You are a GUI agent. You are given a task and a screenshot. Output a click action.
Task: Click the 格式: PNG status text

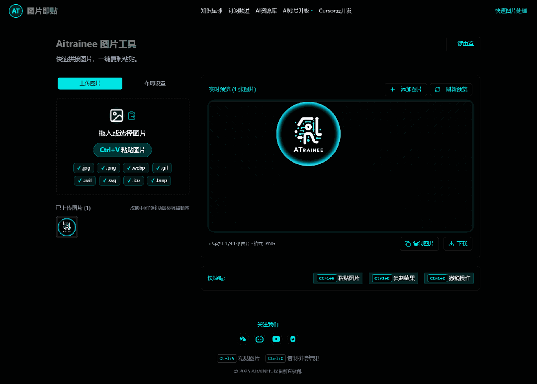coord(265,244)
